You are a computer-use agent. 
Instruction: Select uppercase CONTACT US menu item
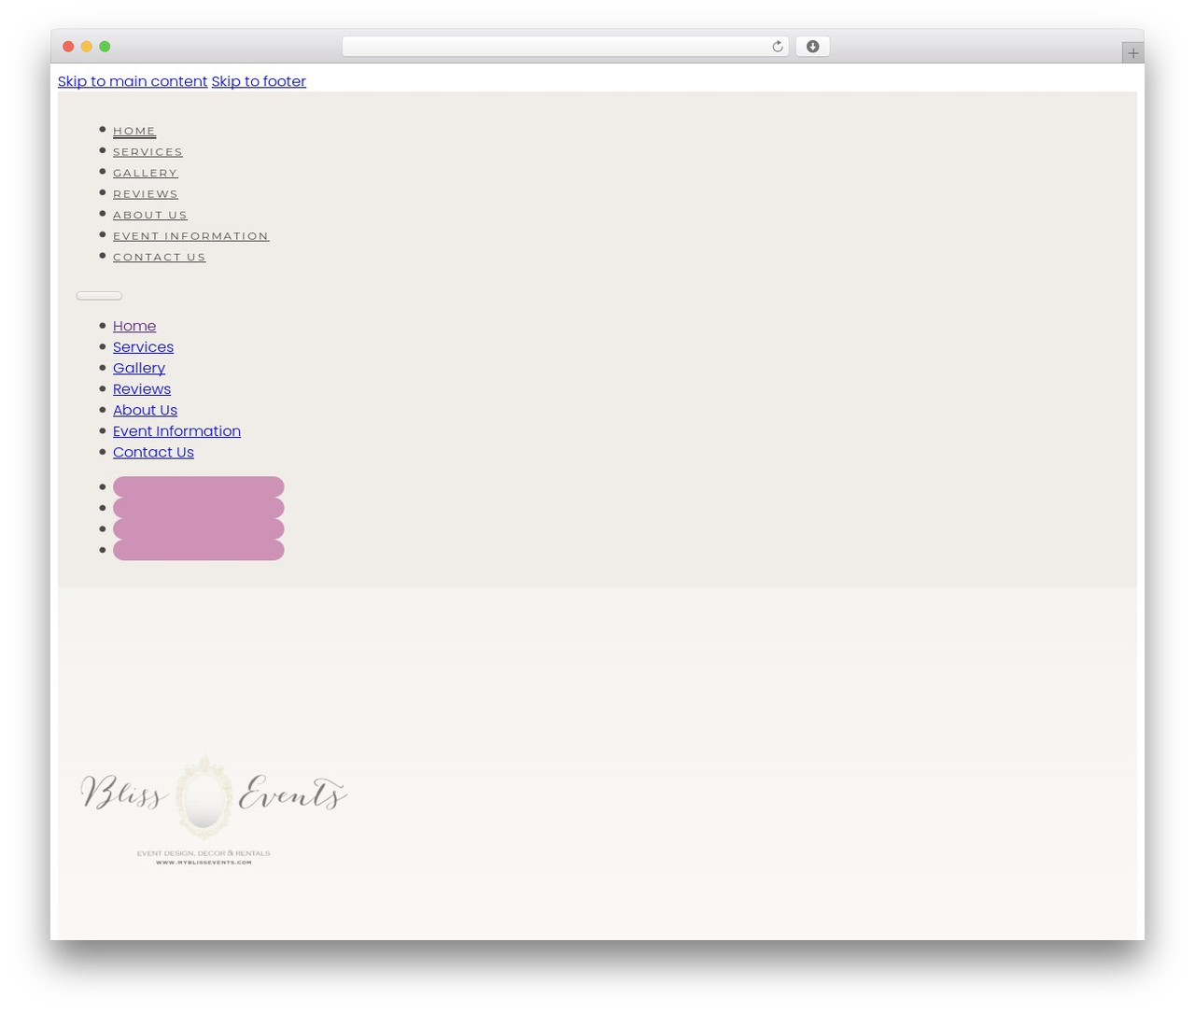click(x=160, y=258)
